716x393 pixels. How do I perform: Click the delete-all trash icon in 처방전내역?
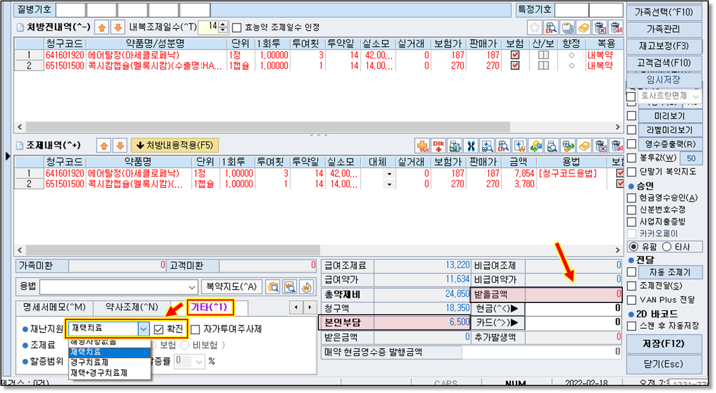[x=616, y=28]
